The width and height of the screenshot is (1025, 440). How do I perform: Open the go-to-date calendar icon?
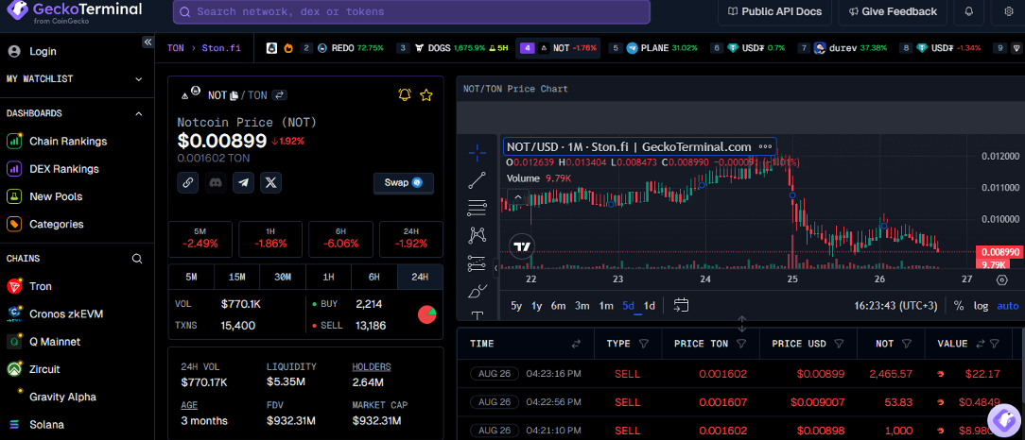pyautogui.click(x=681, y=305)
